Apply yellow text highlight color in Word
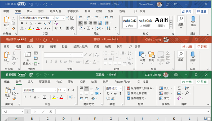 (30, 28)
